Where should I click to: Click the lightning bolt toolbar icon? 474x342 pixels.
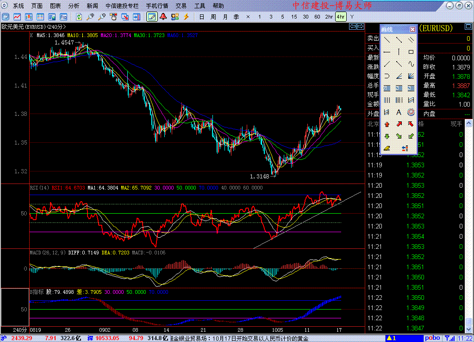[x=187, y=17]
